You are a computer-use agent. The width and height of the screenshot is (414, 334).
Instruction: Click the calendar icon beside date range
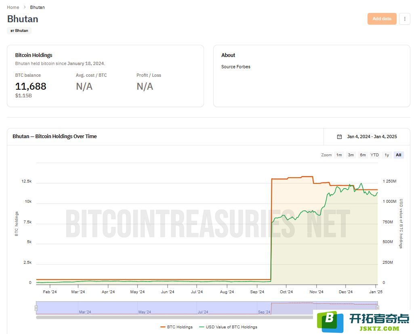(339, 137)
